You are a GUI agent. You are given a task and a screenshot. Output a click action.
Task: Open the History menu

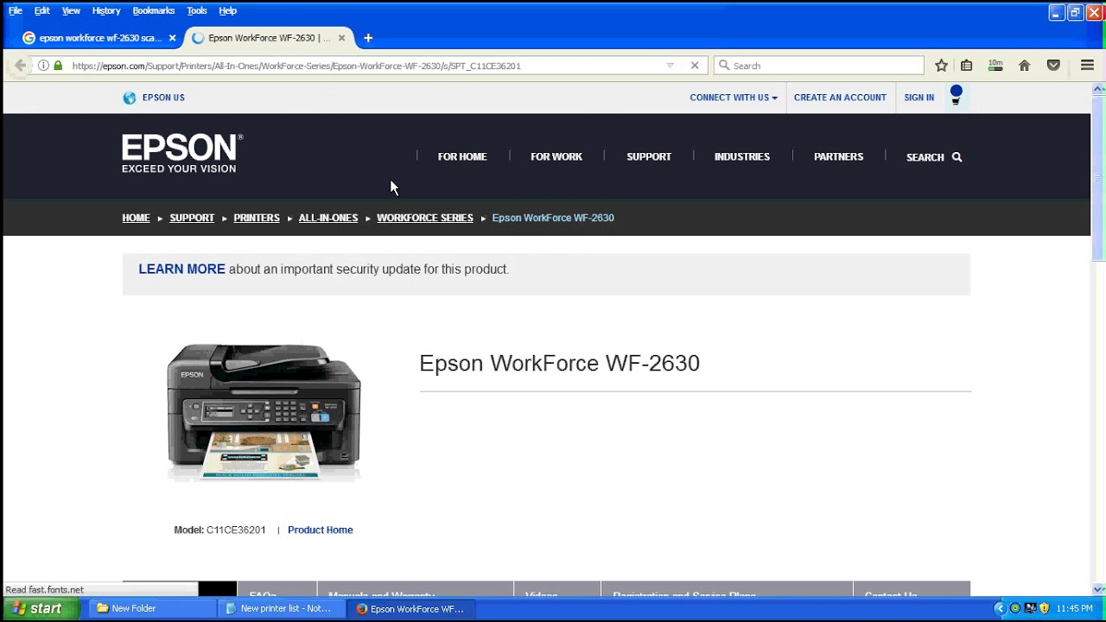[x=106, y=11]
